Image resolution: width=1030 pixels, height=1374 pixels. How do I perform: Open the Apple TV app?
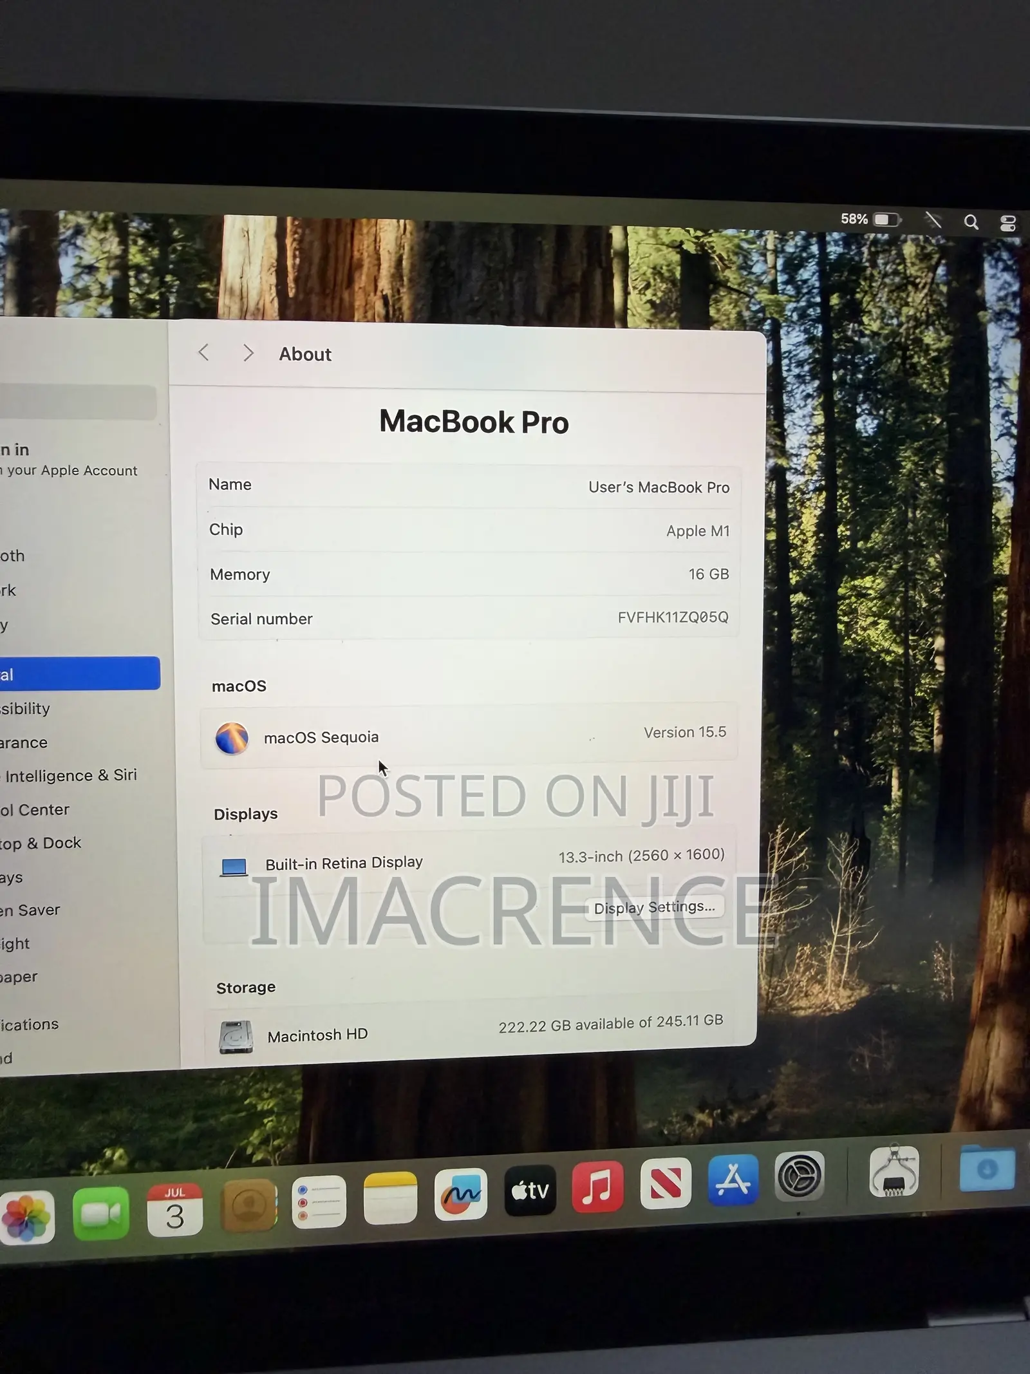point(530,1190)
